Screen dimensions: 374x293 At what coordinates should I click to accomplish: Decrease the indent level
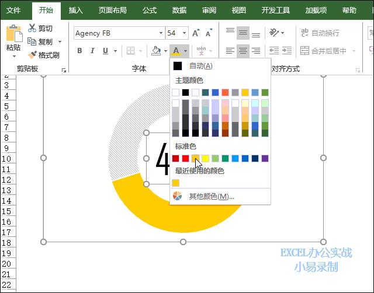click(274, 51)
